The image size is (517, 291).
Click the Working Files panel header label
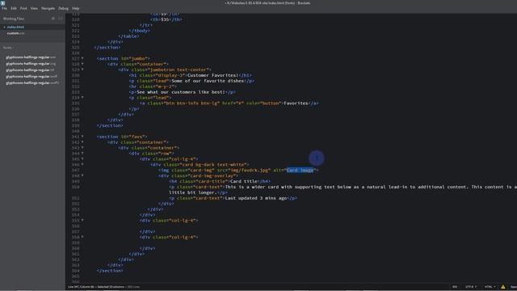pos(14,19)
